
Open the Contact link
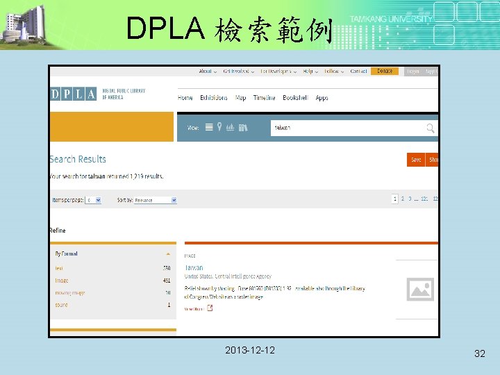(x=358, y=71)
